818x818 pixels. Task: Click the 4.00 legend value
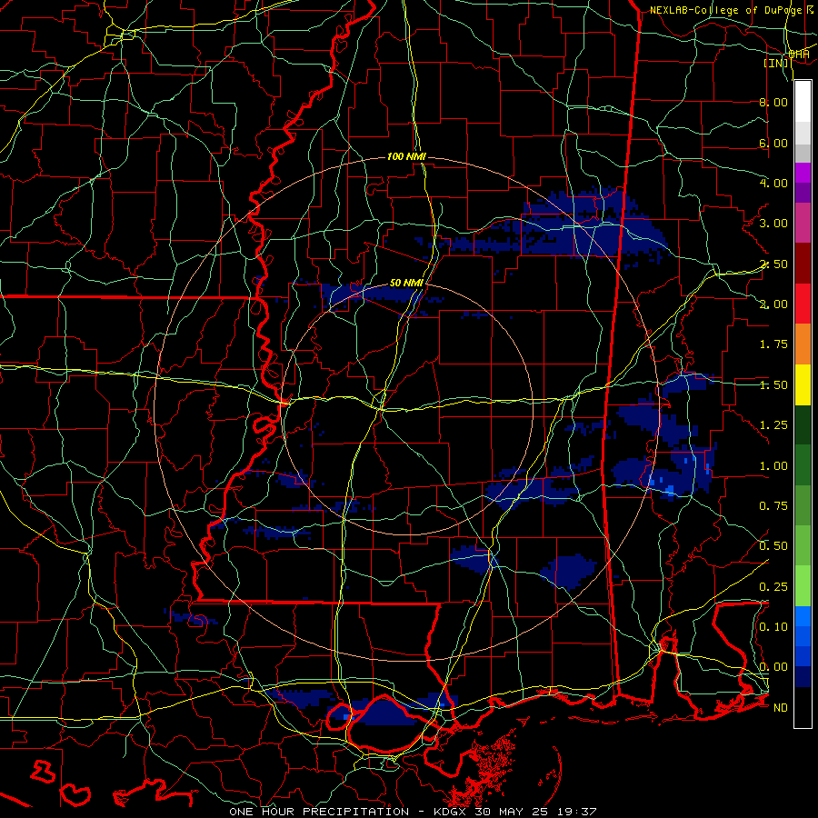click(x=773, y=183)
